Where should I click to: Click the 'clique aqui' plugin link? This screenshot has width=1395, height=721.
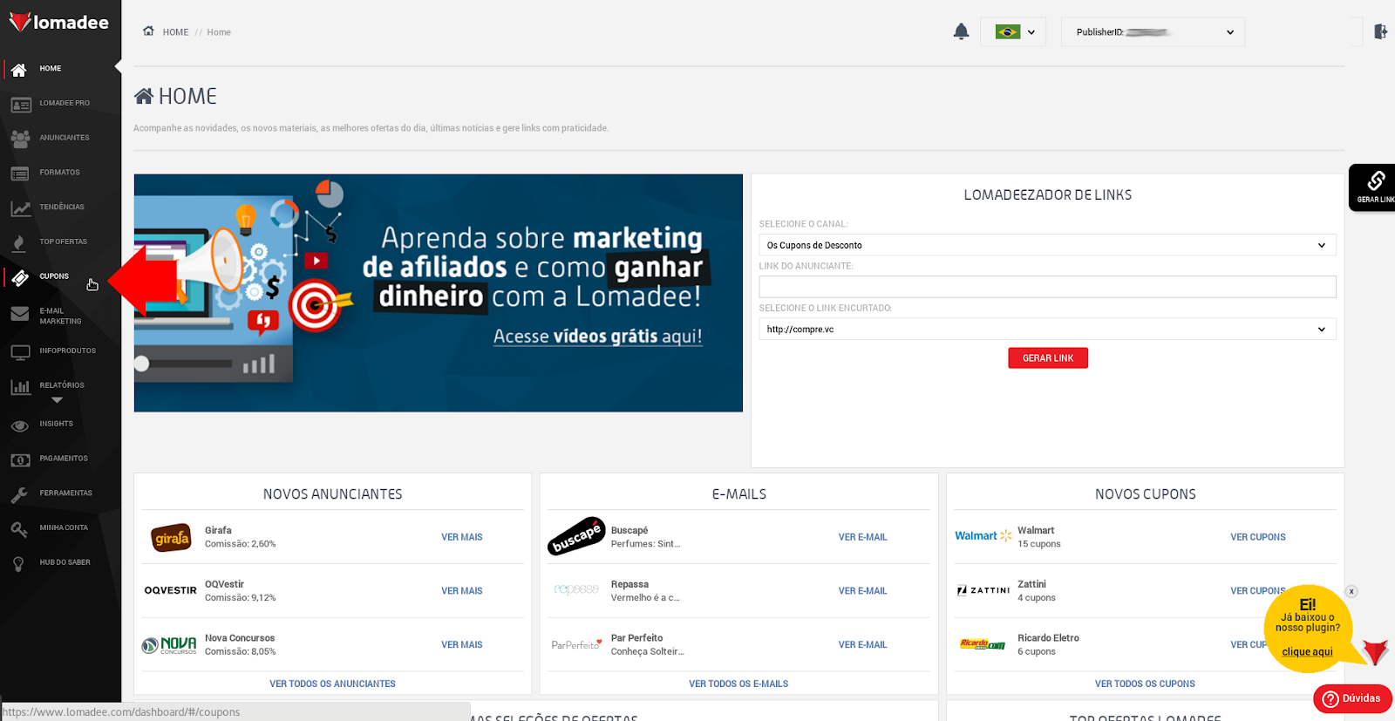1307,652
